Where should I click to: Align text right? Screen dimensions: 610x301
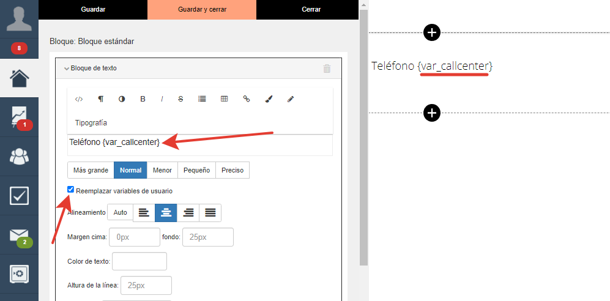188,213
